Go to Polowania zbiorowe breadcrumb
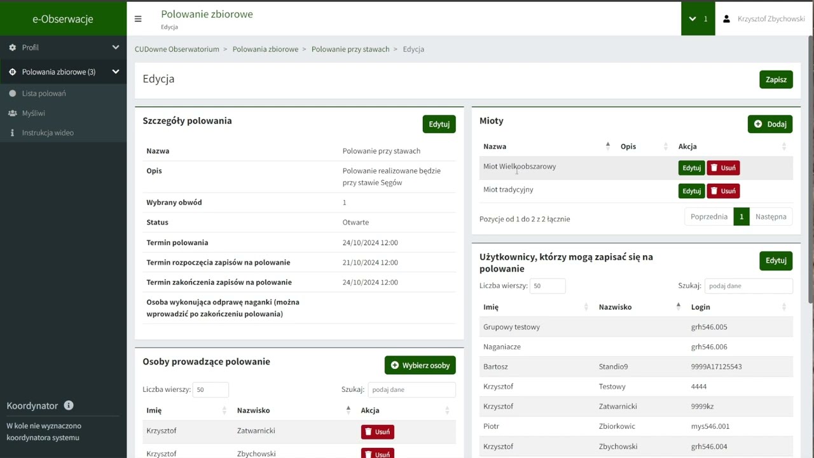The height and width of the screenshot is (458, 814). click(x=265, y=49)
